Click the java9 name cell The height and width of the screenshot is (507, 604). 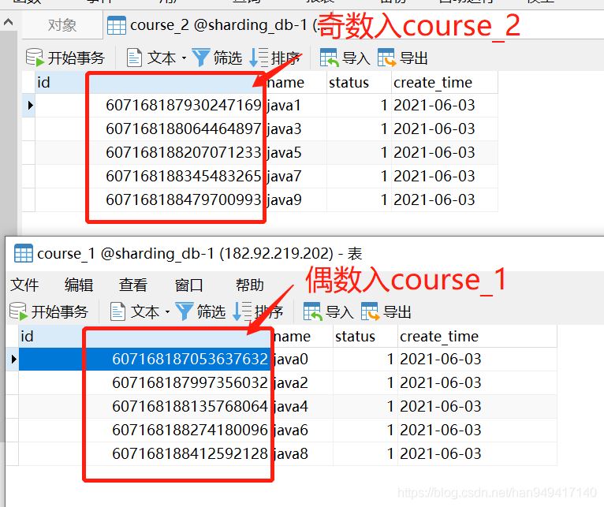click(296, 200)
